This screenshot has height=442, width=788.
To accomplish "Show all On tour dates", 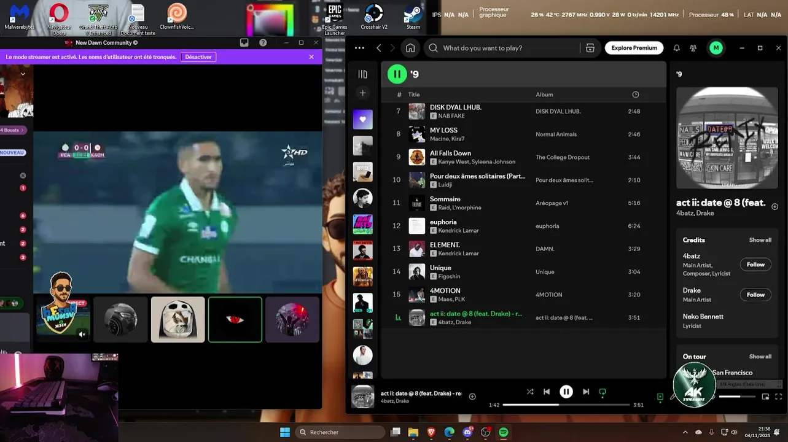I will click(760, 357).
